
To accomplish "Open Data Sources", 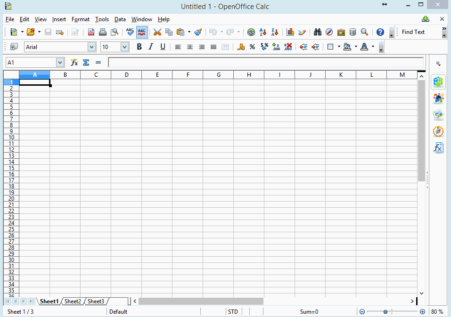I will pos(353,32).
